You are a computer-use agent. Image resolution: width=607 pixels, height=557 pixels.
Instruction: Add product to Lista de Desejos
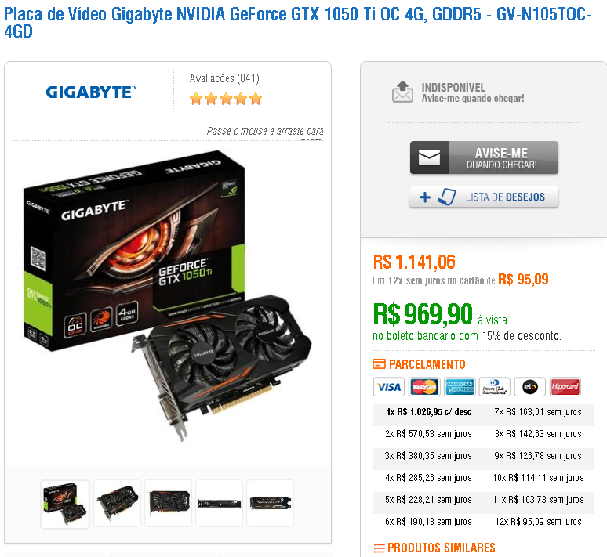click(x=484, y=197)
